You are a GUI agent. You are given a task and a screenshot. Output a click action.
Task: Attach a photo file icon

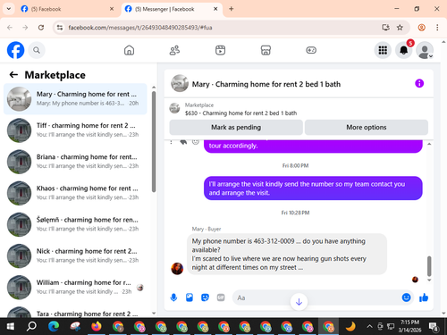pyautogui.click(x=190, y=297)
